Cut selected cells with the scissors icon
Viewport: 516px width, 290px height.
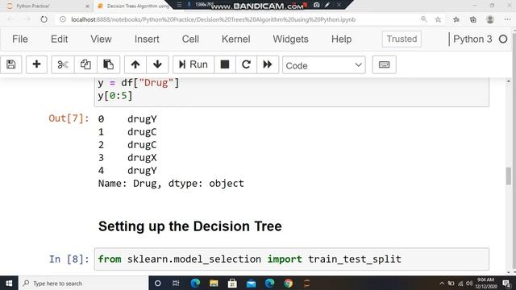pyautogui.click(x=63, y=64)
